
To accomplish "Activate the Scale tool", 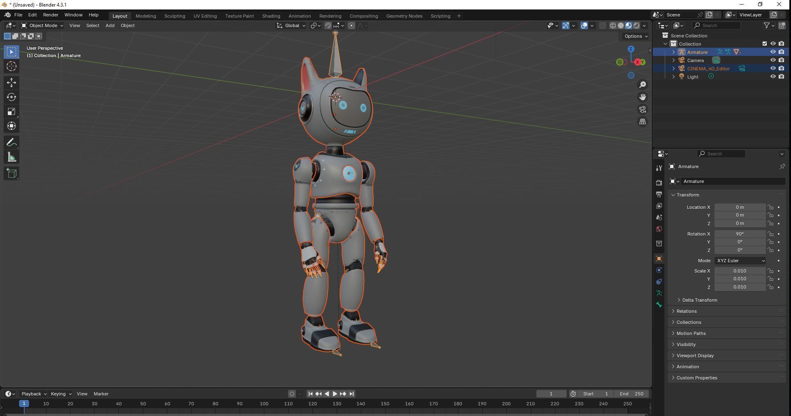I will [x=12, y=111].
